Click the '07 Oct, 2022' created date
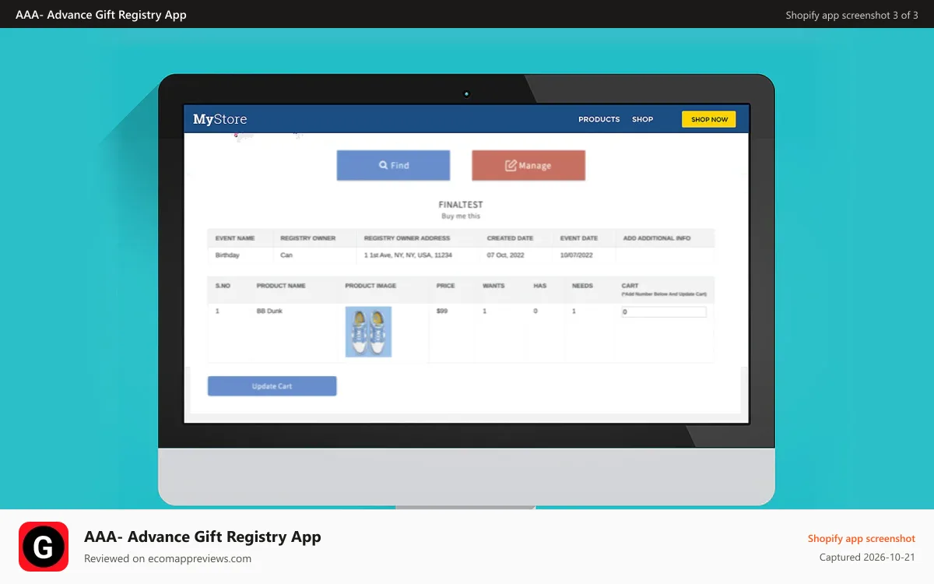This screenshot has height=584, width=934. pyautogui.click(x=507, y=255)
